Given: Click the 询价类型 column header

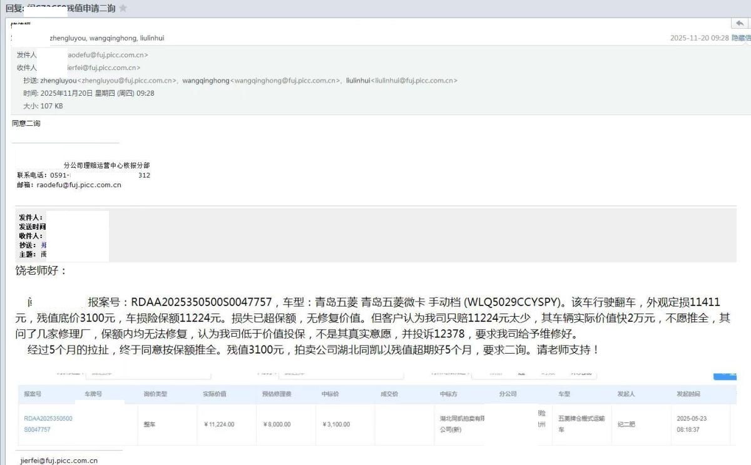Looking at the screenshot, I should coord(155,394).
